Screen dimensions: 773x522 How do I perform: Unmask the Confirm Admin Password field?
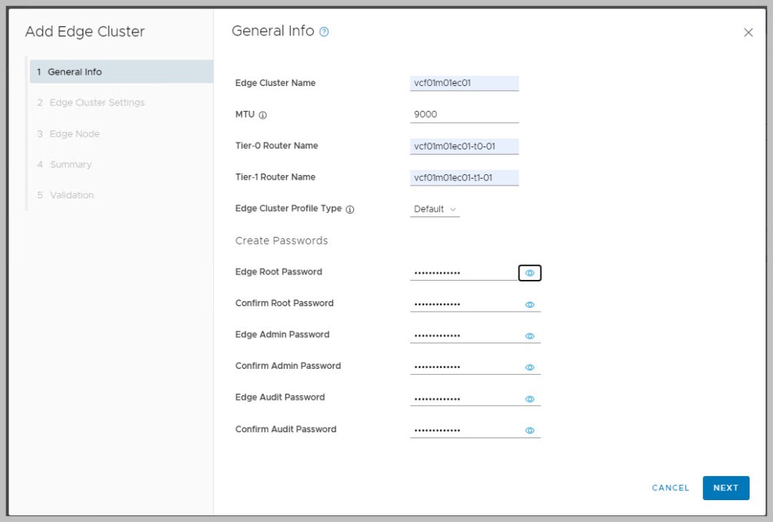[x=530, y=367]
